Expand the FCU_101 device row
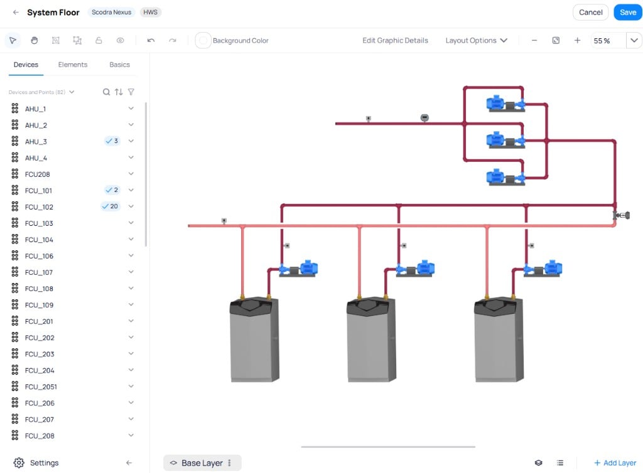The image size is (643, 473). tap(131, 191)
